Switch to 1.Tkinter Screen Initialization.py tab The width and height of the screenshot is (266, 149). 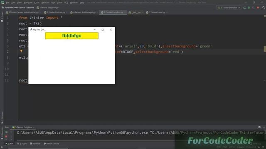click(x=23, y=12)
